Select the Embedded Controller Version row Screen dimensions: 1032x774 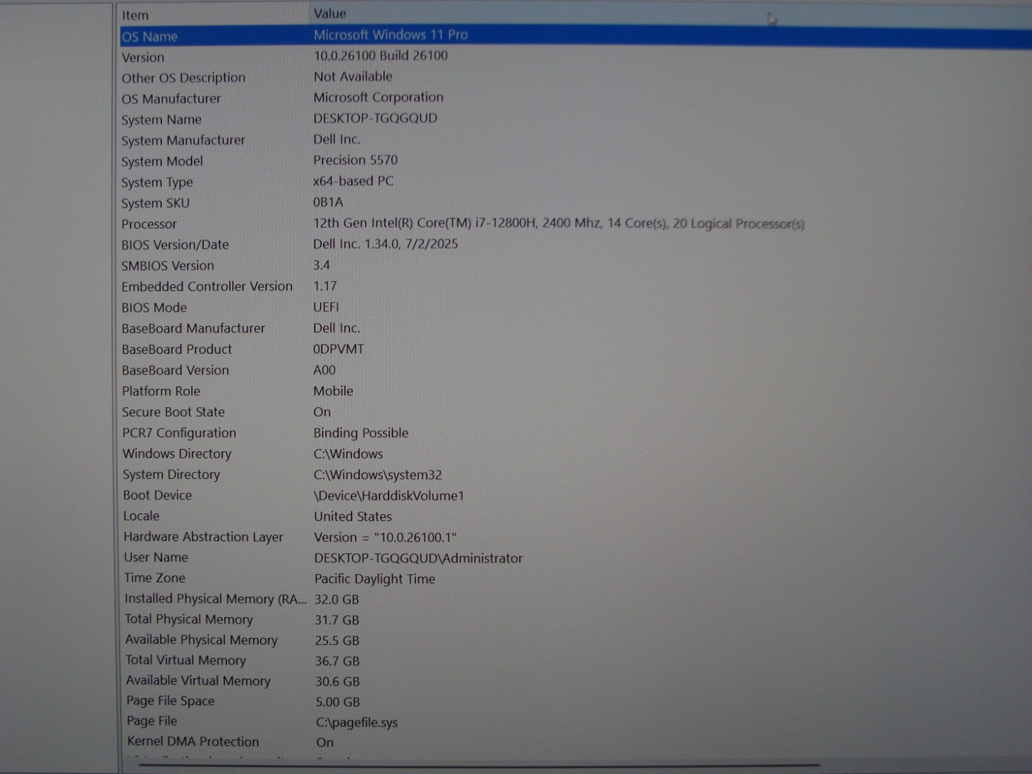tap(207, 286)
